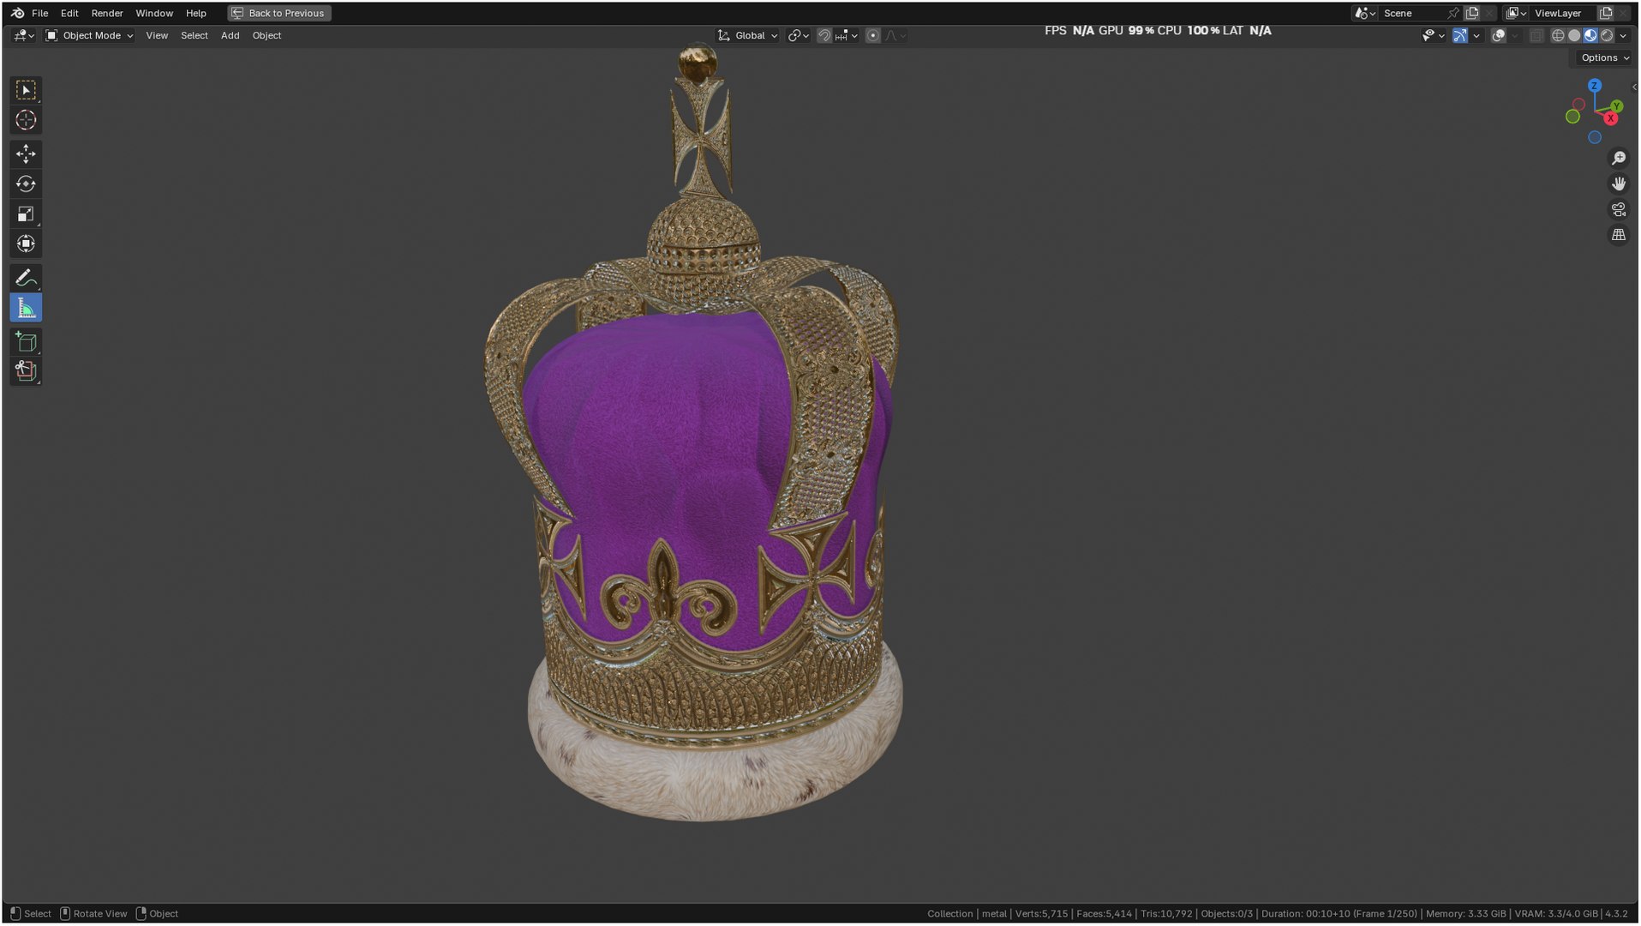
Task: Expand the Options dropdown
Action: tap(1604, 57)
